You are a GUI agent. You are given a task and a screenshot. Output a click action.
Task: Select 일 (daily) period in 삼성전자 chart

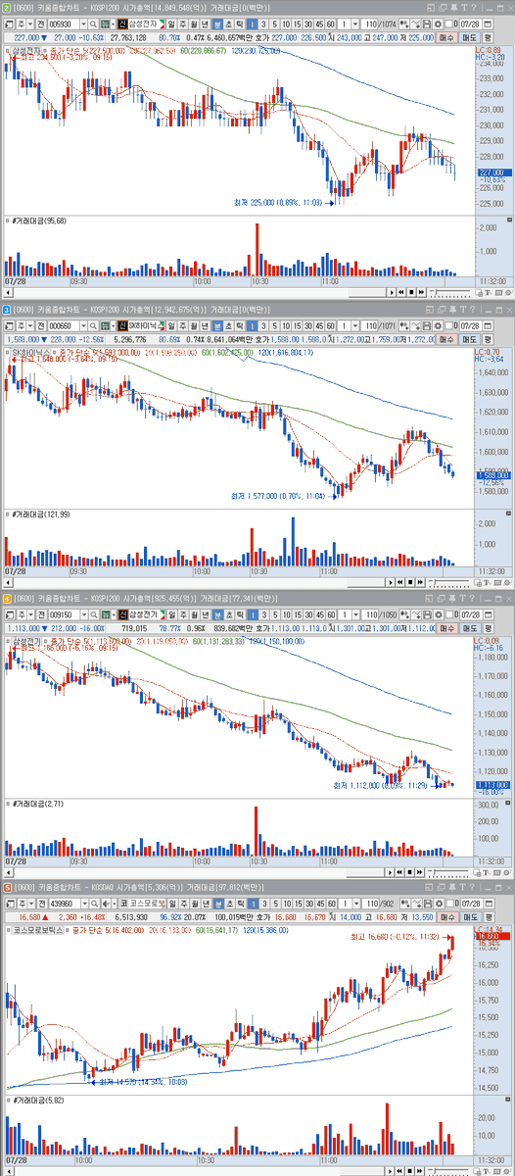point(170,23)
